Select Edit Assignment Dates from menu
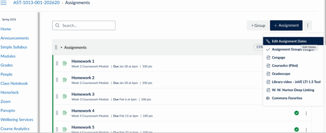Viewport: 326px width, 133px height. pos(293,41)
